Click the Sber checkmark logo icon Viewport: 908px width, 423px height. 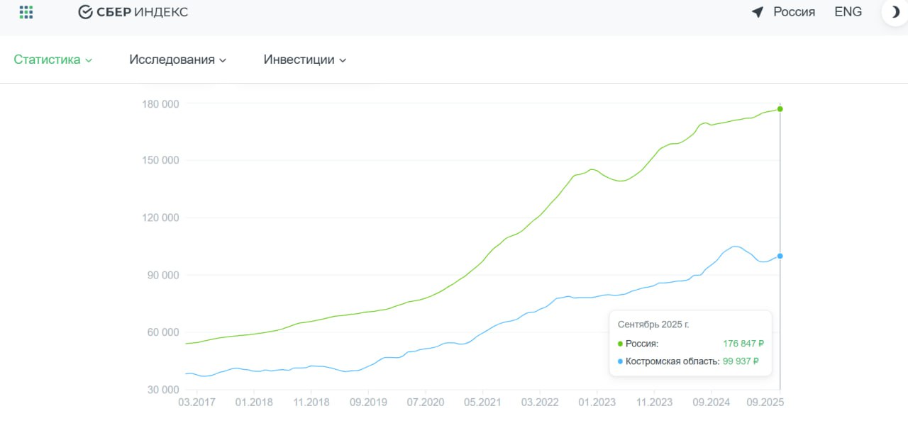tap(86, 12)
